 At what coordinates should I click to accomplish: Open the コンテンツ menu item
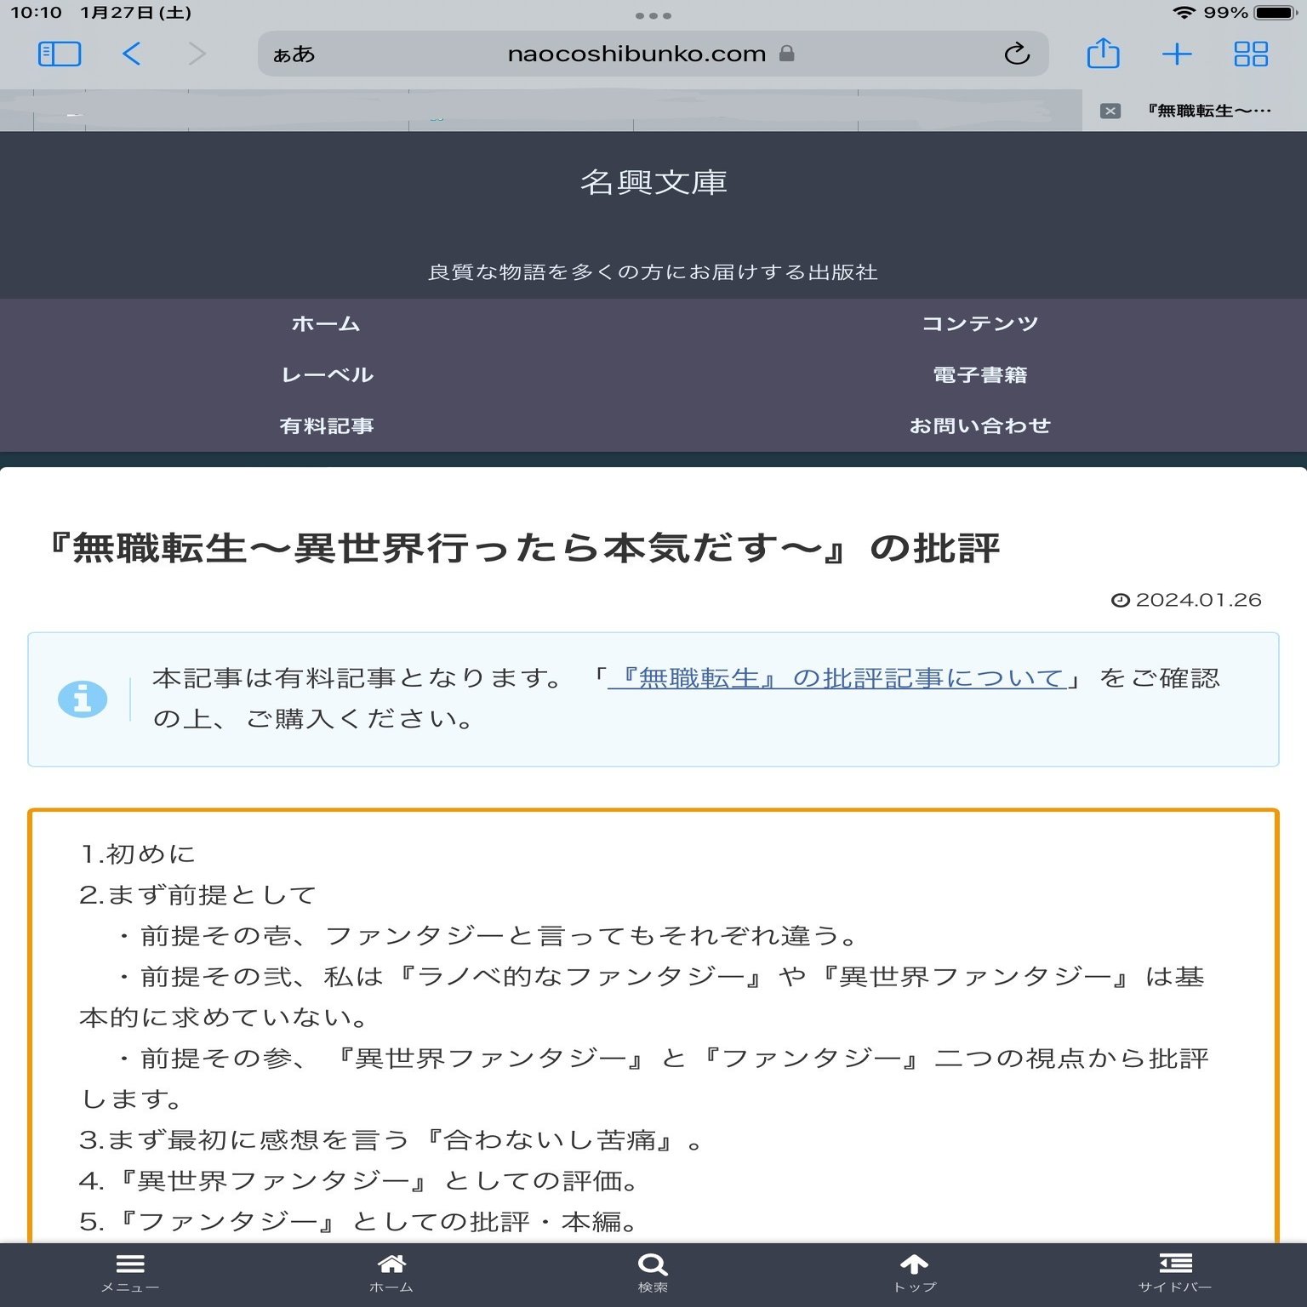[x=980, y=323]
